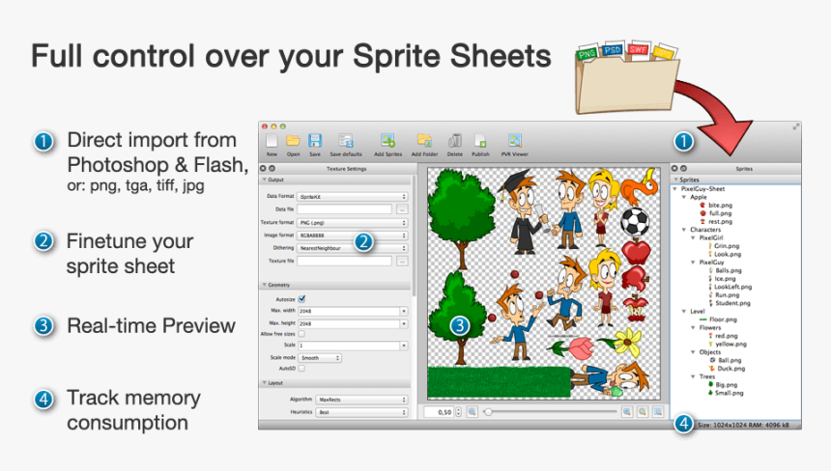This screenshot has height=471, width=831.
Task: Select the Trees folder row
Action: 707,376
